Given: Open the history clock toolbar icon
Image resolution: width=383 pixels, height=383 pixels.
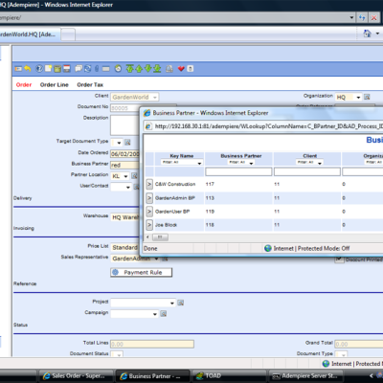Looking at the screenshot, I should [118, 68].
